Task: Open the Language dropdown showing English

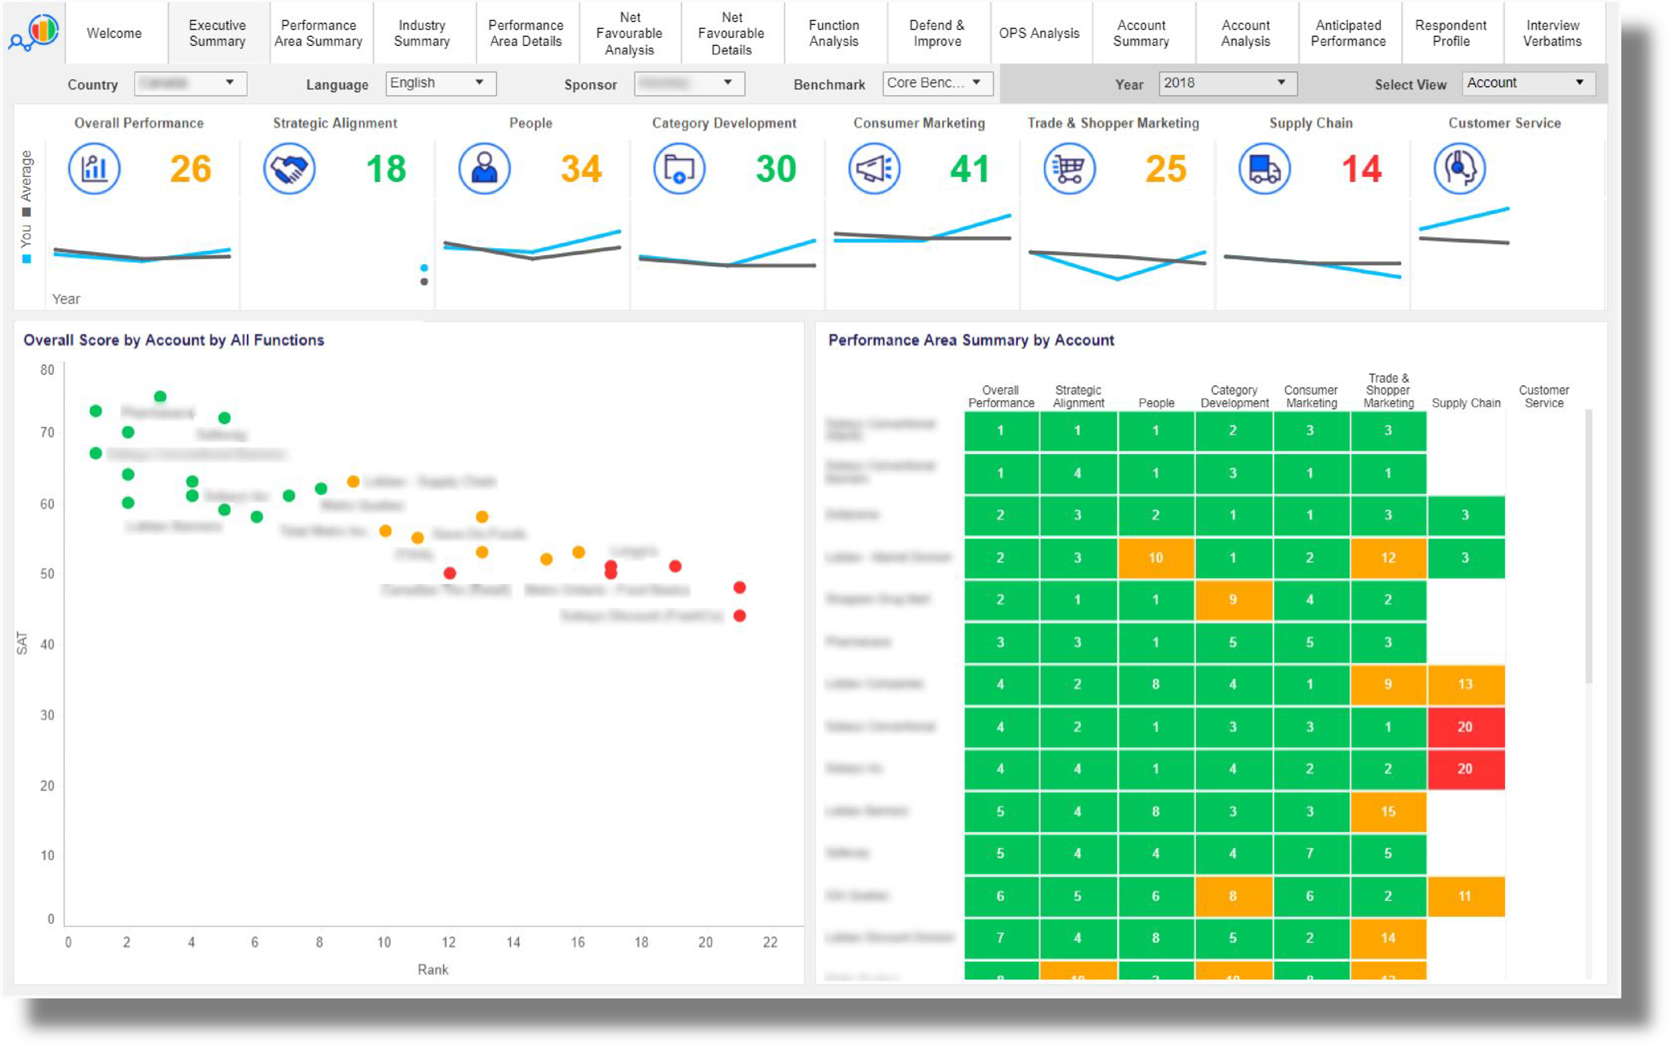Action: click(440, 84)
